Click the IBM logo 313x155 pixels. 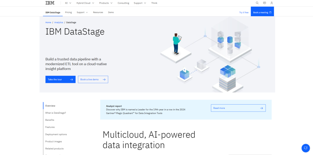coord(50,3)
